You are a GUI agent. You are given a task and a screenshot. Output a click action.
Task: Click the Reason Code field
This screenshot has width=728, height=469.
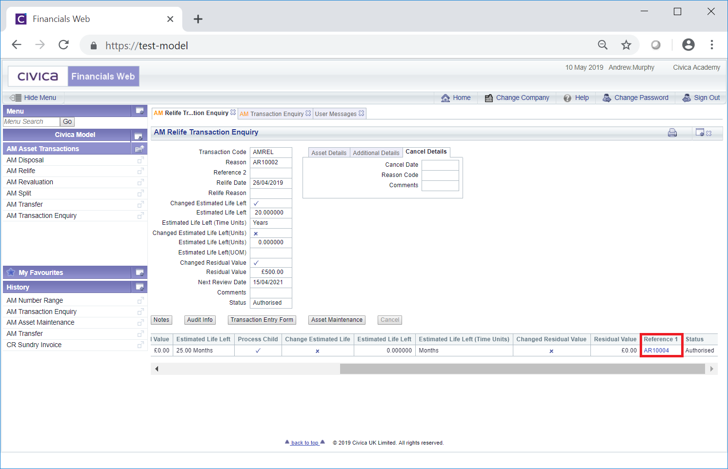pos(440,175)
